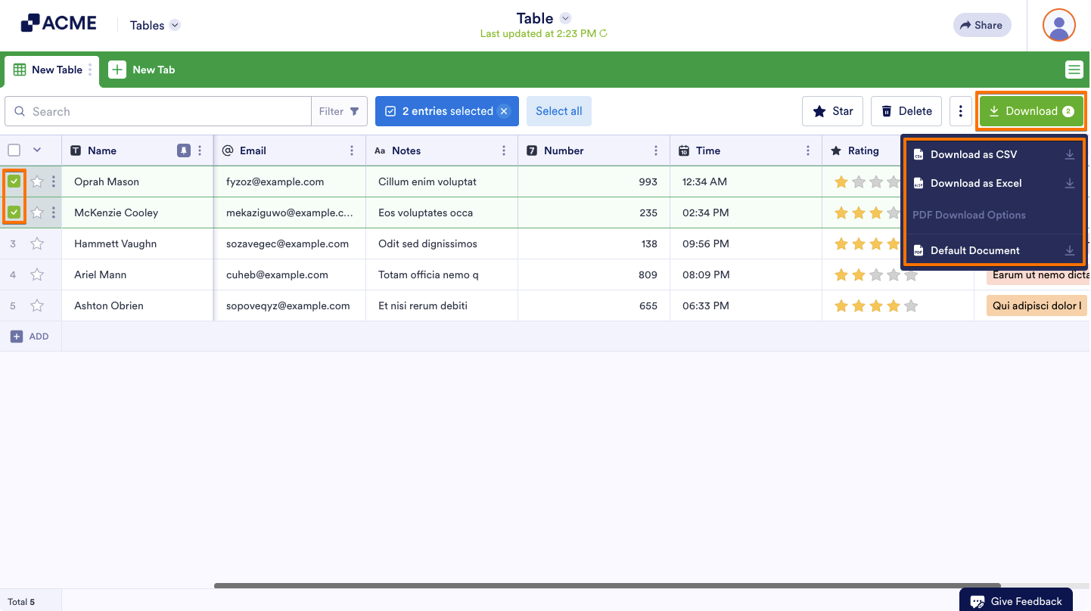Viewport: 1091px width, 611px height.
Task: Choose Download as CSV
Action: point(993,154)
